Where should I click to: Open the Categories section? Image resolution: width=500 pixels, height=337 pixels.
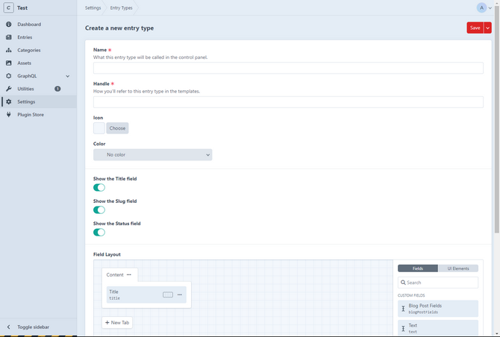click(x=28, y=50)
